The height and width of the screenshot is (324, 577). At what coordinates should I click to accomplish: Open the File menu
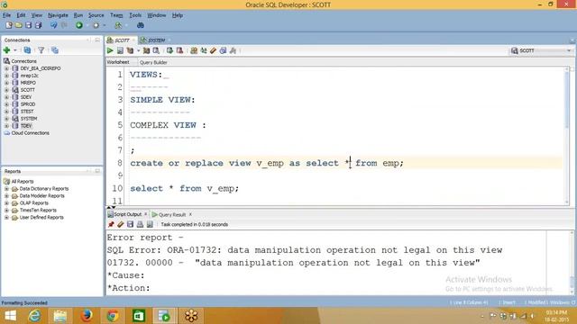pyautogui.click(x=6, y=15)
